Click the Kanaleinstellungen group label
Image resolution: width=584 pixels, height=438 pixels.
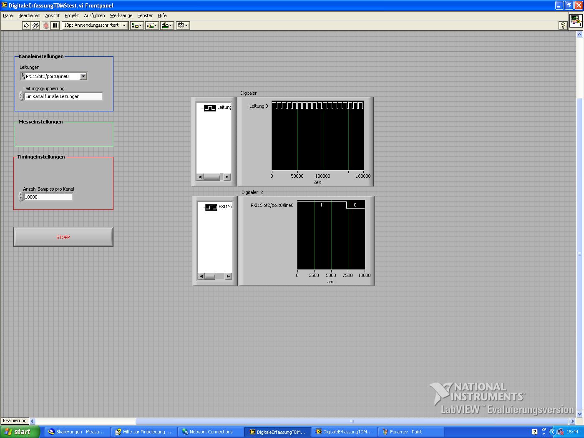pyautogui.click(x=41, y=56)
